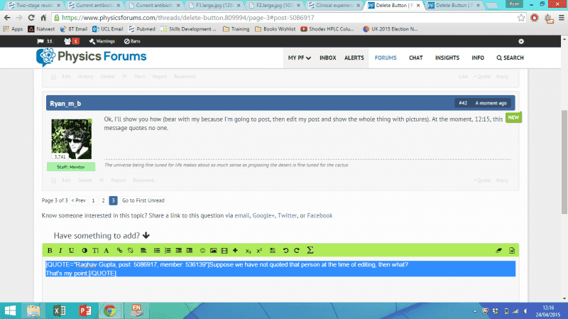Undo the last editor change
Image resolution: width=568 pixels, height=319 pixels.
click(285, 251)
